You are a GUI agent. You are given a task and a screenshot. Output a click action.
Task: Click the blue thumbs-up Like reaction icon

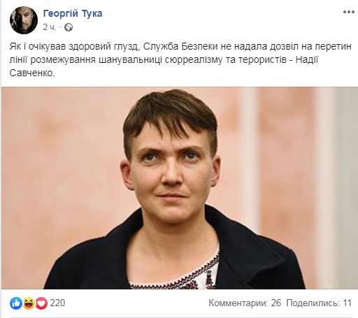(16, 303)
